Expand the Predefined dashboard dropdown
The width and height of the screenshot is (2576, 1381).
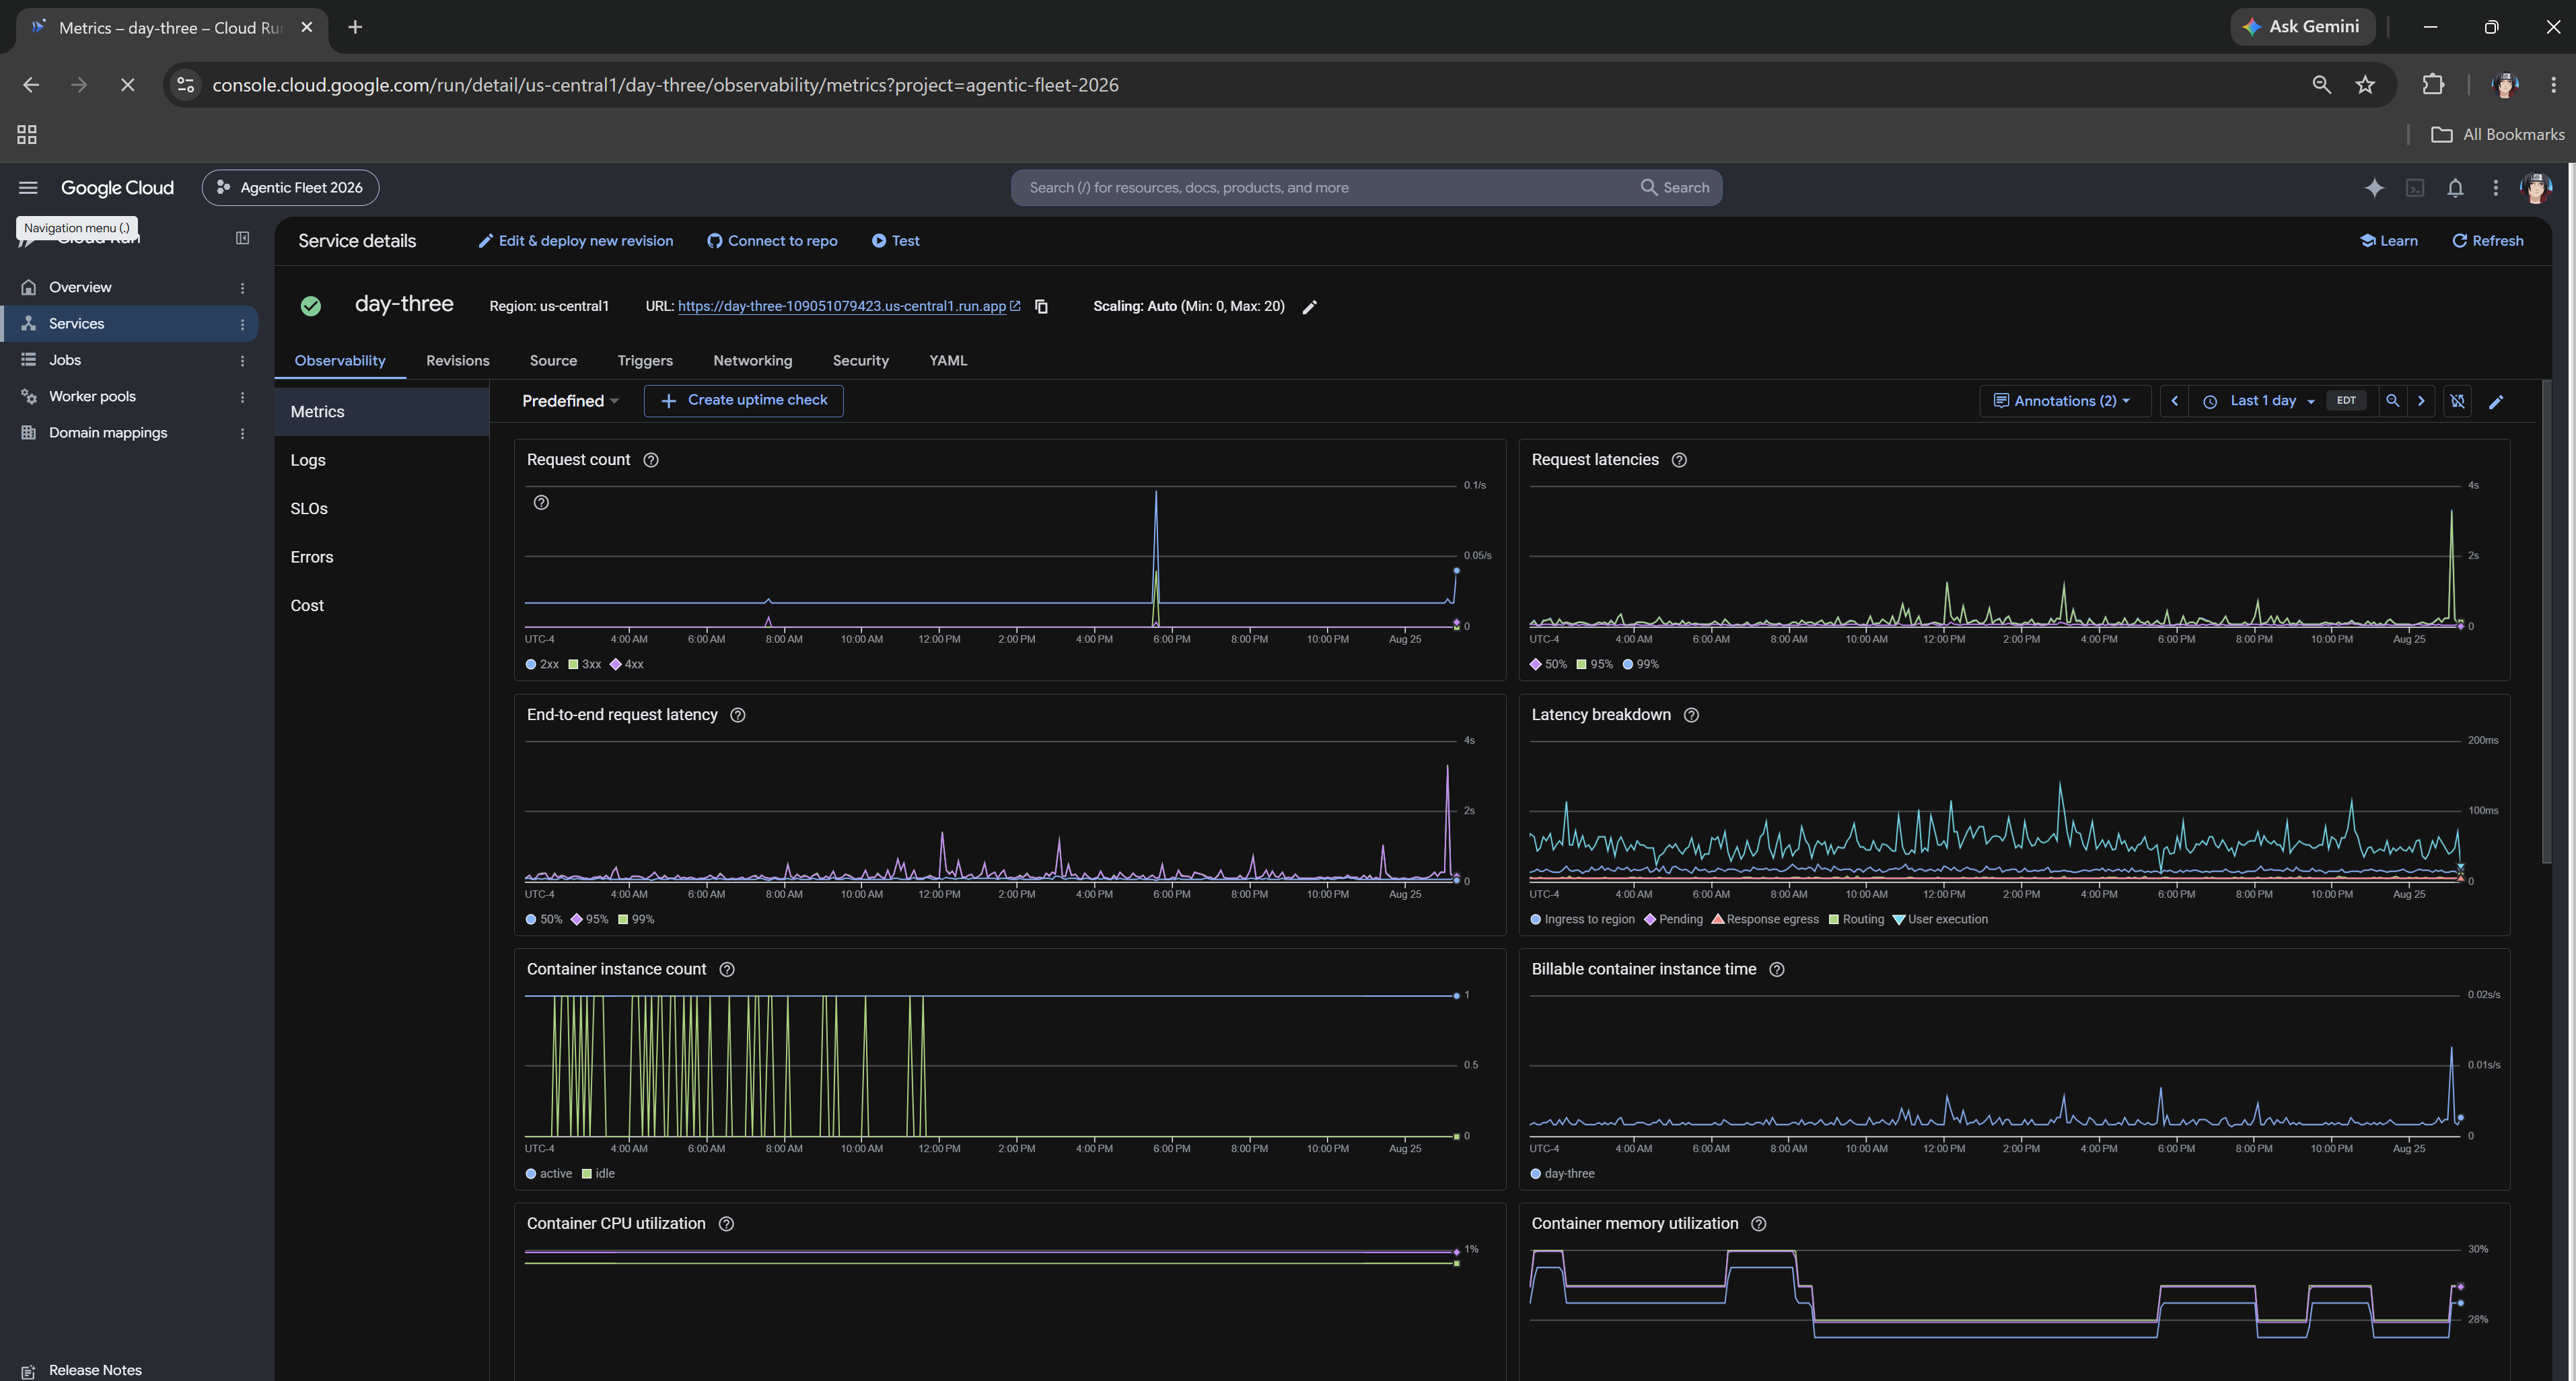point(570,401)
